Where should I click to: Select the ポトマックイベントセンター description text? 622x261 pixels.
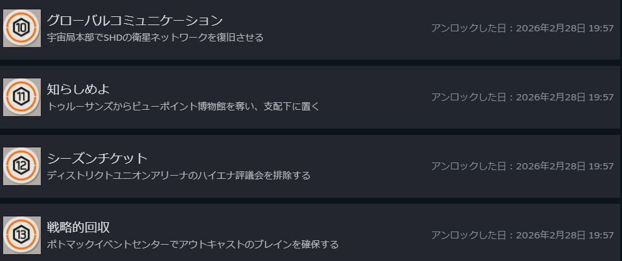[193, 244]
